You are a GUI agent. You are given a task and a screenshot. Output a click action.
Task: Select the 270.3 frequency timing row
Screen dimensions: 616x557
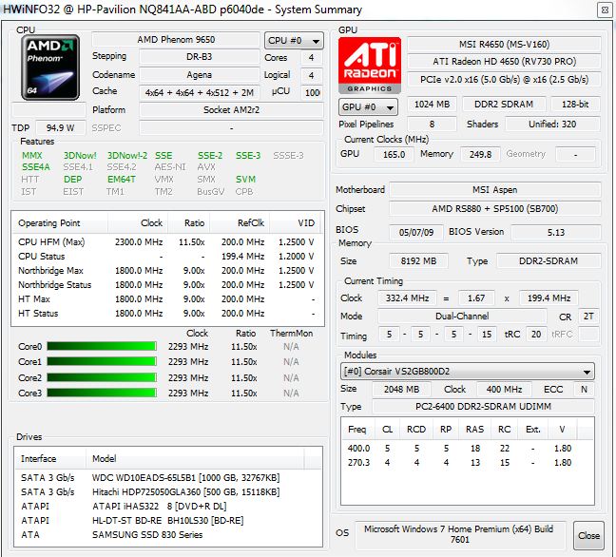(467, 463)
